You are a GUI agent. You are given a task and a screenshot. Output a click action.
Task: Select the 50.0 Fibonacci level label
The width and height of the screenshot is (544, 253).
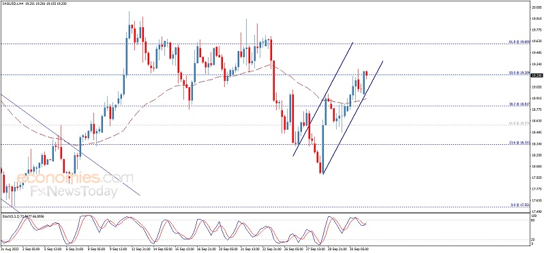[x=519, y=73]
